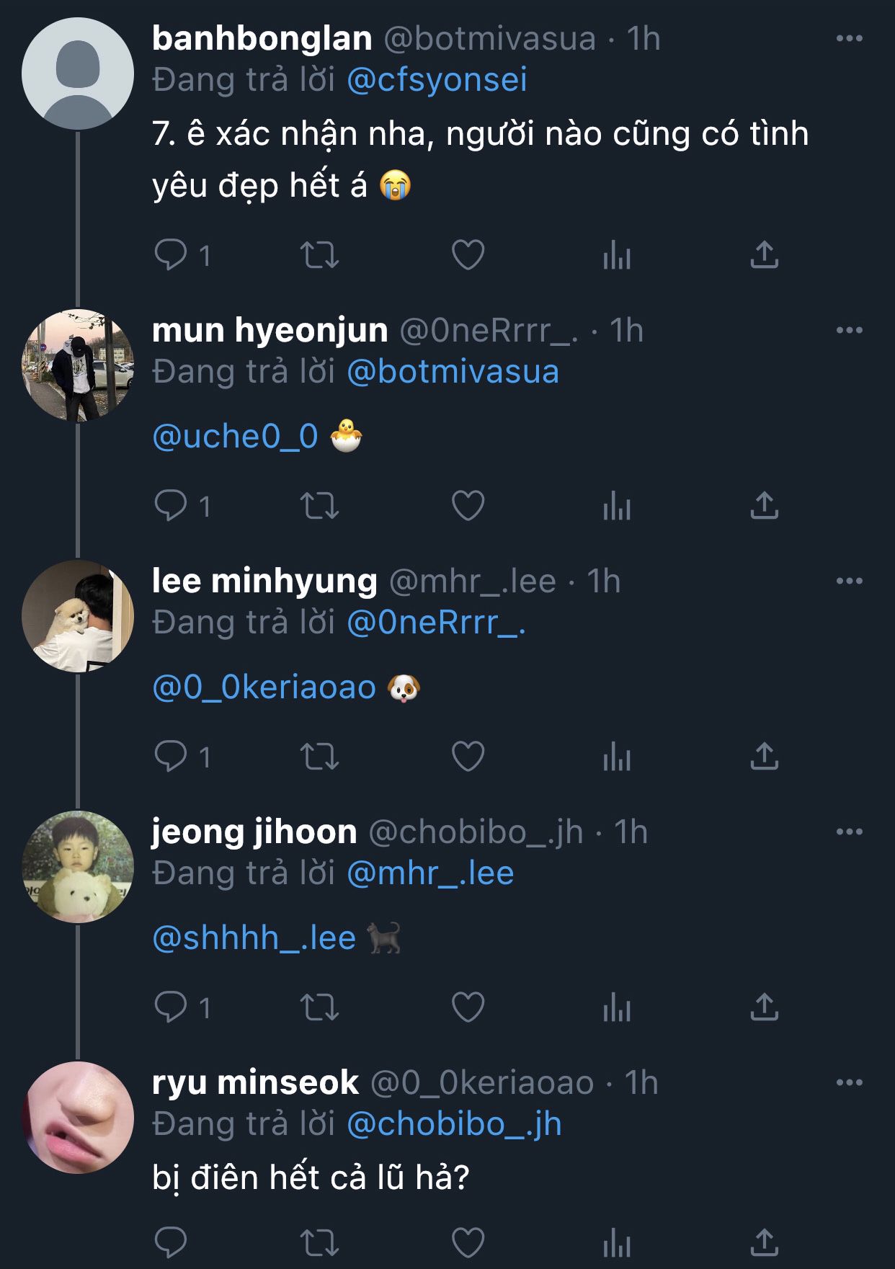895x1269 pixels.
Task: Retweet banhbonglan's tweet
Action: tap(319, 255)
